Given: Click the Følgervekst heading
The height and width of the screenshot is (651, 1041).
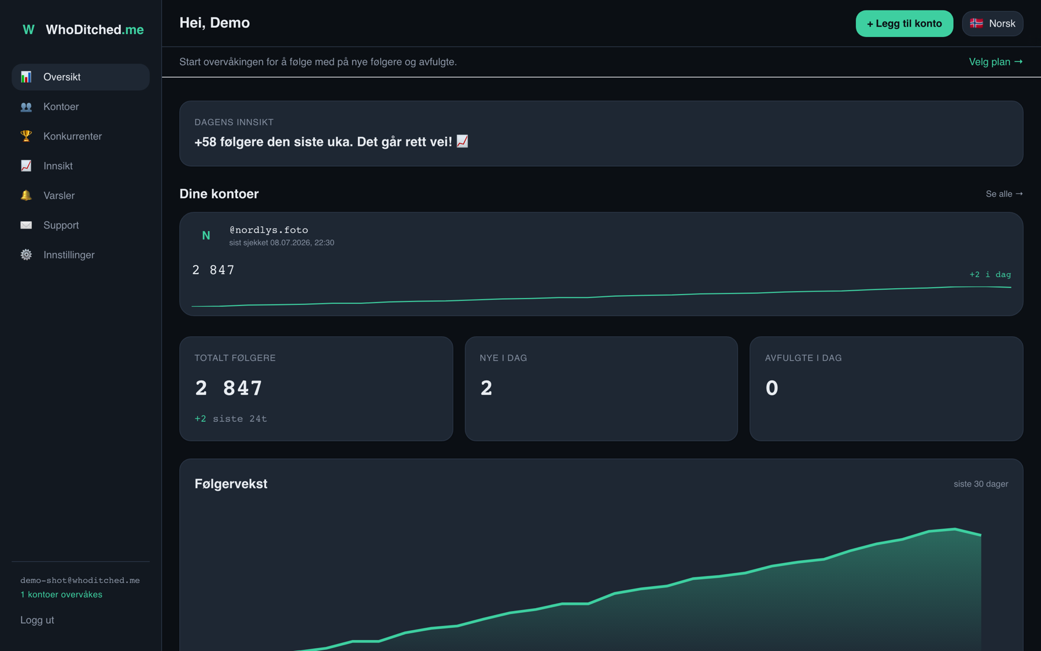Looking at the screenshot, I should pyautogui.click(x=231, y=484).
